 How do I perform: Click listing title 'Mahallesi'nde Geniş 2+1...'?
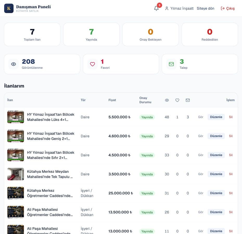click(x=48, y=139)
